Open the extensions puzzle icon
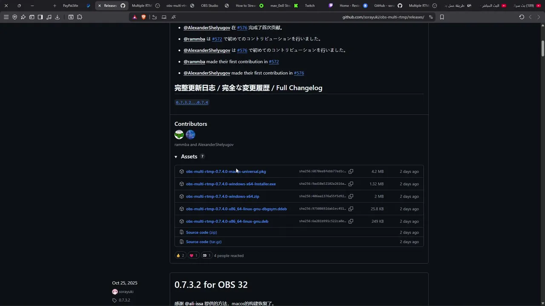Screen dimensions: 545x306 click(79, 17)
